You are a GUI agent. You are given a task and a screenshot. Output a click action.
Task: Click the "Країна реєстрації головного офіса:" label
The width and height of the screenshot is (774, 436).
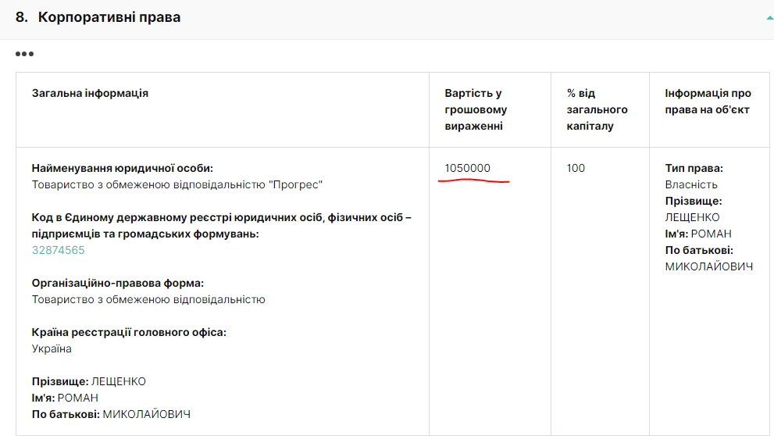129,332
